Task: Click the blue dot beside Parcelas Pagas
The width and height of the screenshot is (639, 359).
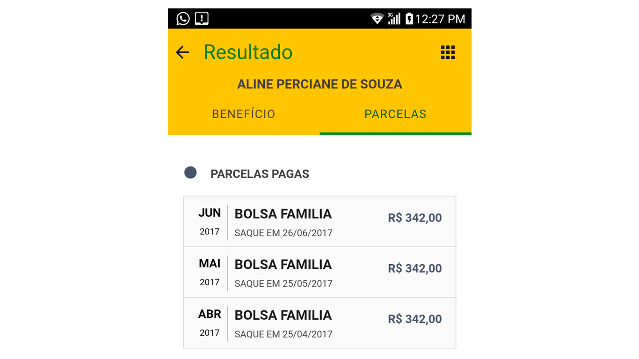Action: point(190,172)
